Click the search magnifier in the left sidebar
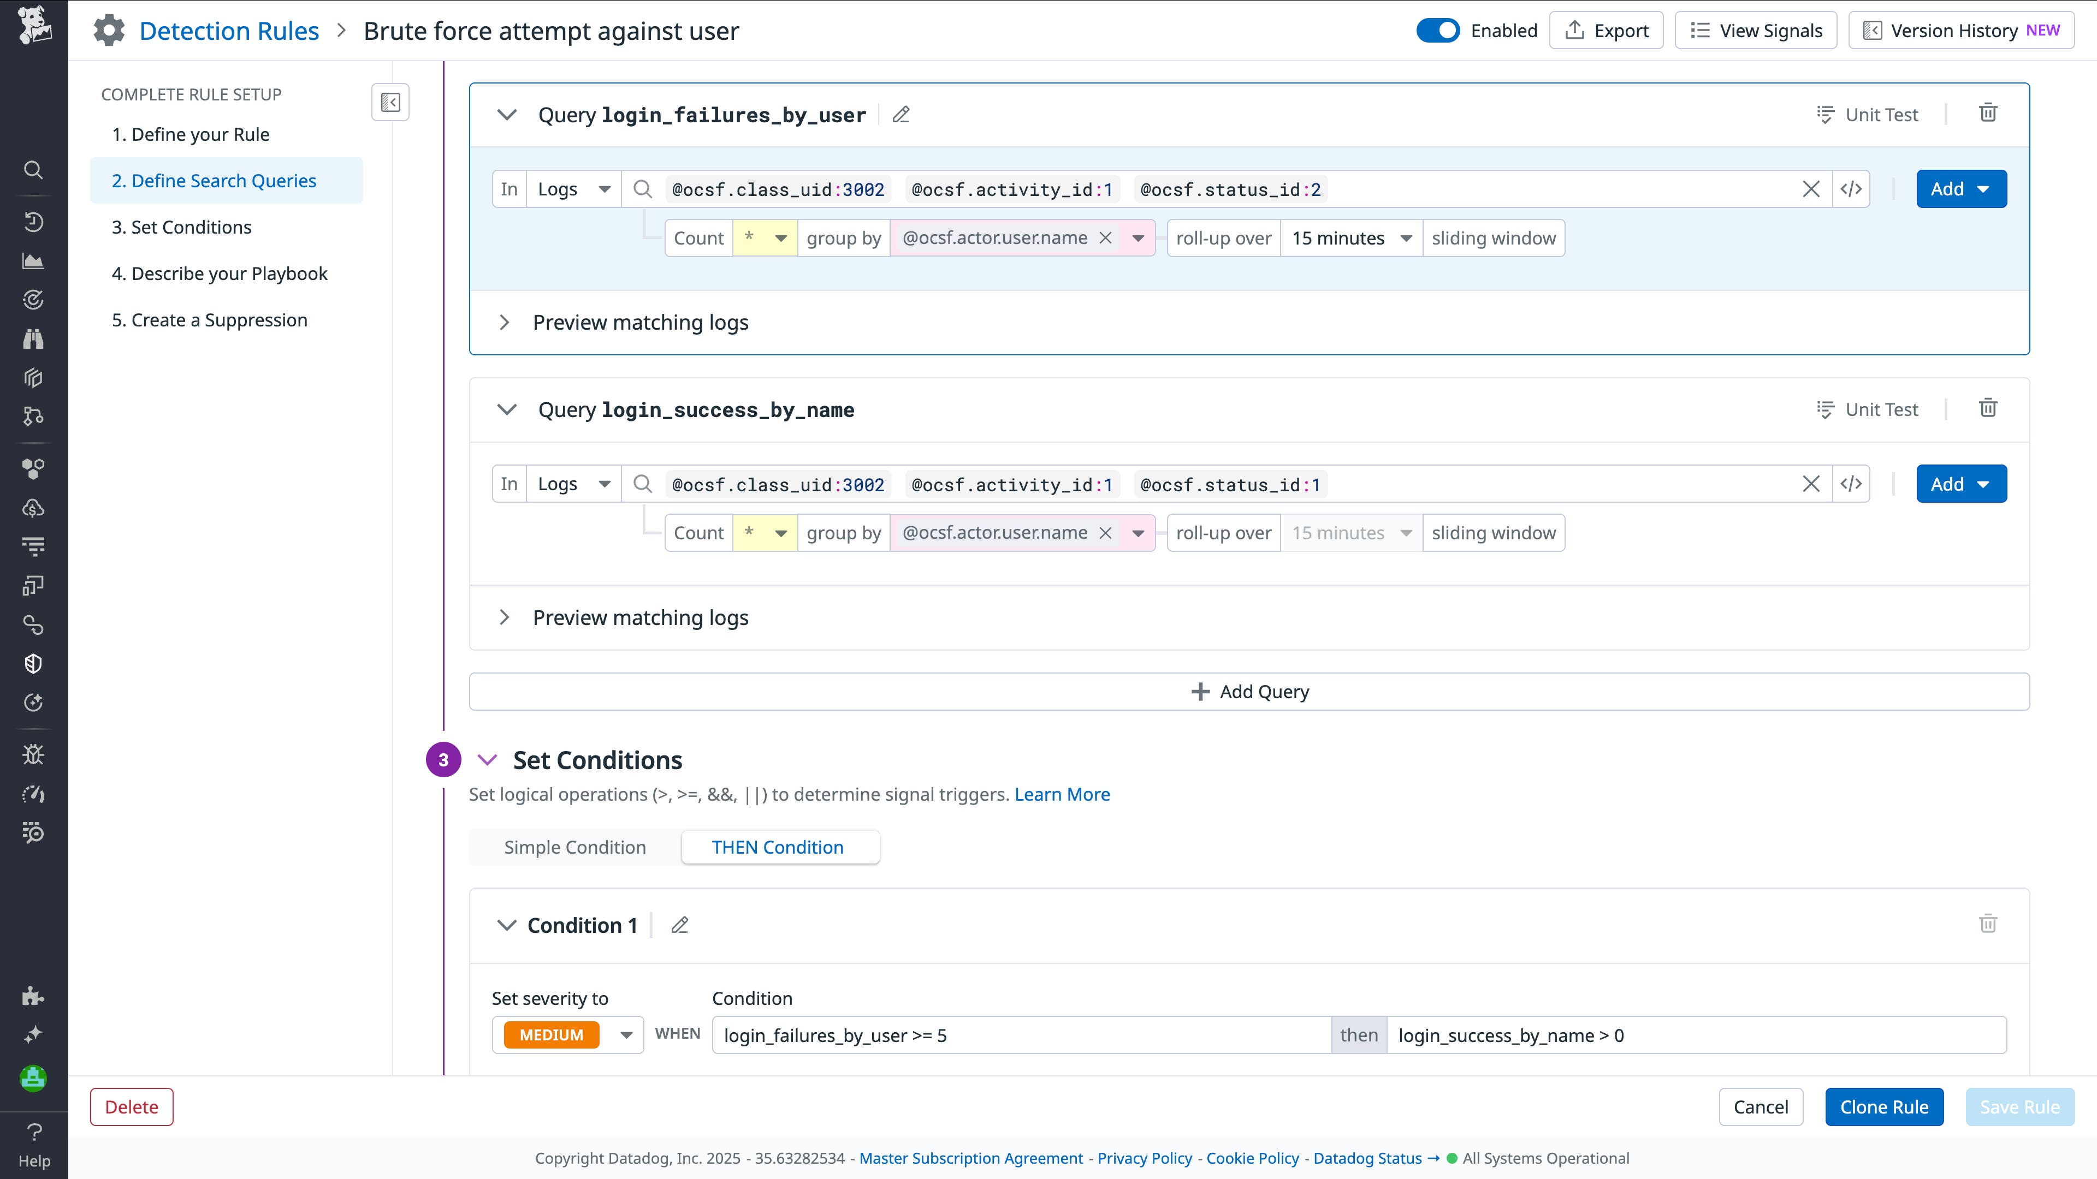This screenshot has width=2097, height=1179. click(x=33, y=169)
